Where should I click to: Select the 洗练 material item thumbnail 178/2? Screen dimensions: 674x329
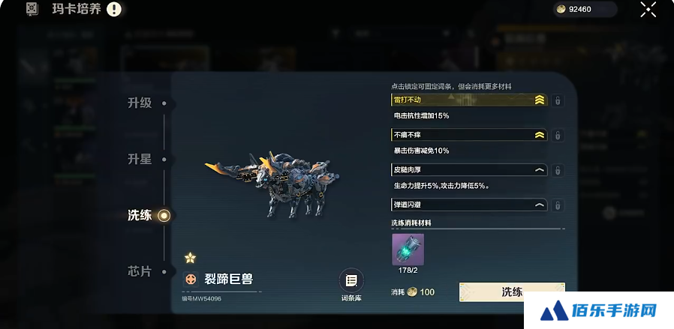click(x=408, y=250)
